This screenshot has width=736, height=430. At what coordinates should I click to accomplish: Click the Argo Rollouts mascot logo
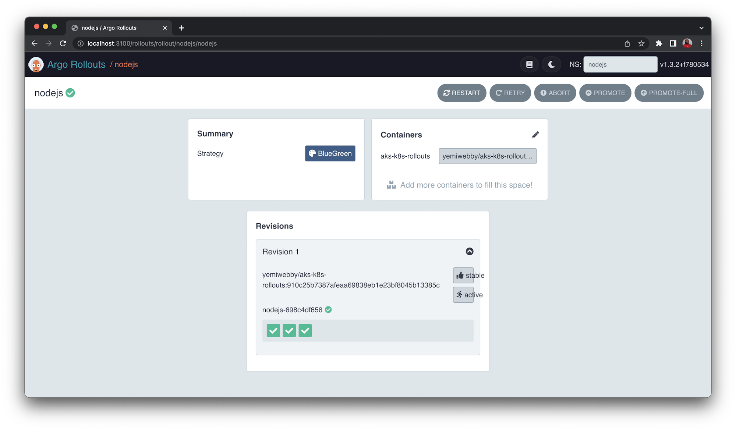click(36, 64)
